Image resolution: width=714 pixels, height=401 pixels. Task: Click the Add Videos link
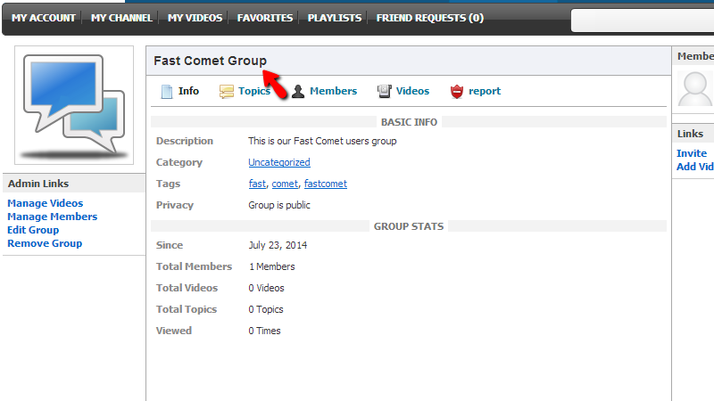(x=695, y=167)
